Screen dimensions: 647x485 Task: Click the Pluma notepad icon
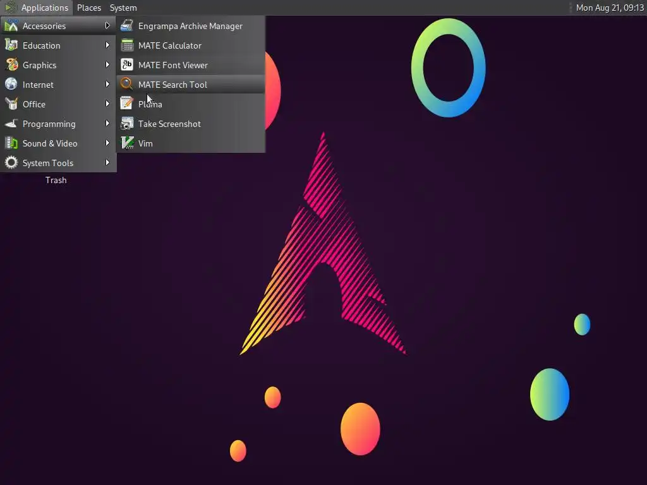click(x=126, y=104)
